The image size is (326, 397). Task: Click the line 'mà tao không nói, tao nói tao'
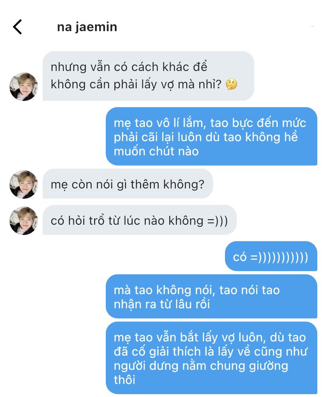197,290
